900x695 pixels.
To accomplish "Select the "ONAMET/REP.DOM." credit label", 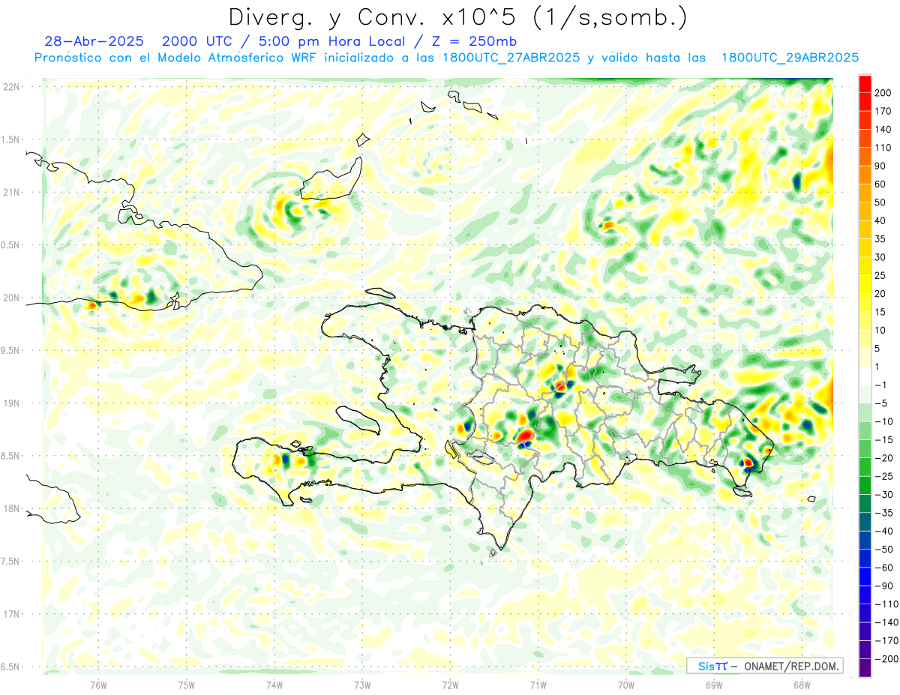I will tap(790, 666).
